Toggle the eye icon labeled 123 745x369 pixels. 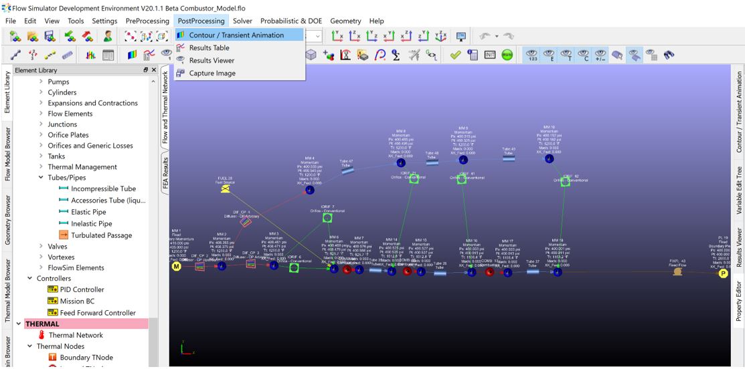click(533, 55)
